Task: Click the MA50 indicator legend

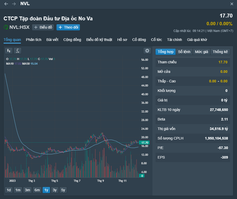Action: point(30,64)
